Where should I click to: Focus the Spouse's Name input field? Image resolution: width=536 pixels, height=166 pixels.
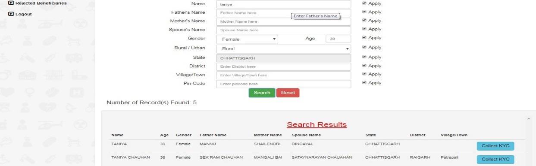(x=283, y=30)
